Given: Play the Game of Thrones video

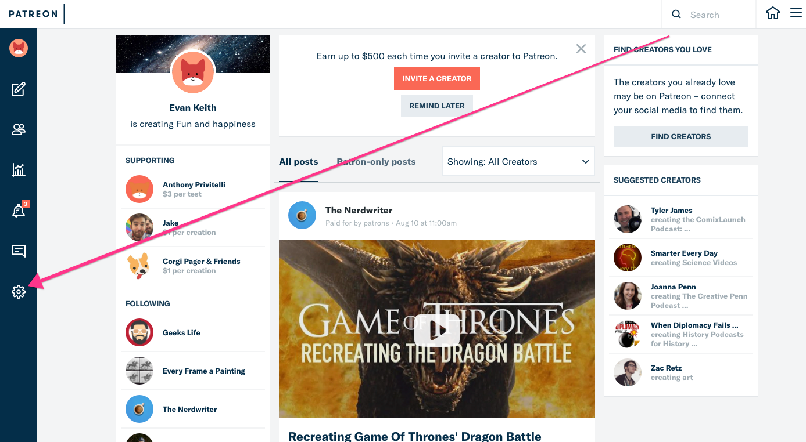Looking at the screenshot, I should 436,329.
